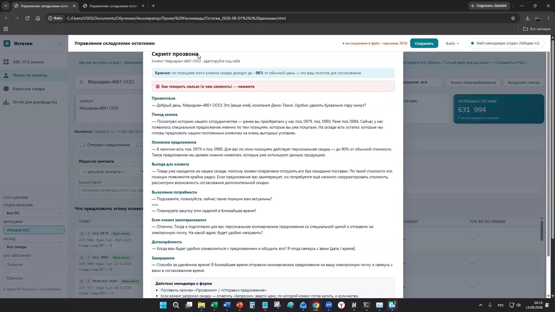This screenshot has width=555, height=312.
Task: Open the Файл dropdown menu
Action: coord(452,43)
